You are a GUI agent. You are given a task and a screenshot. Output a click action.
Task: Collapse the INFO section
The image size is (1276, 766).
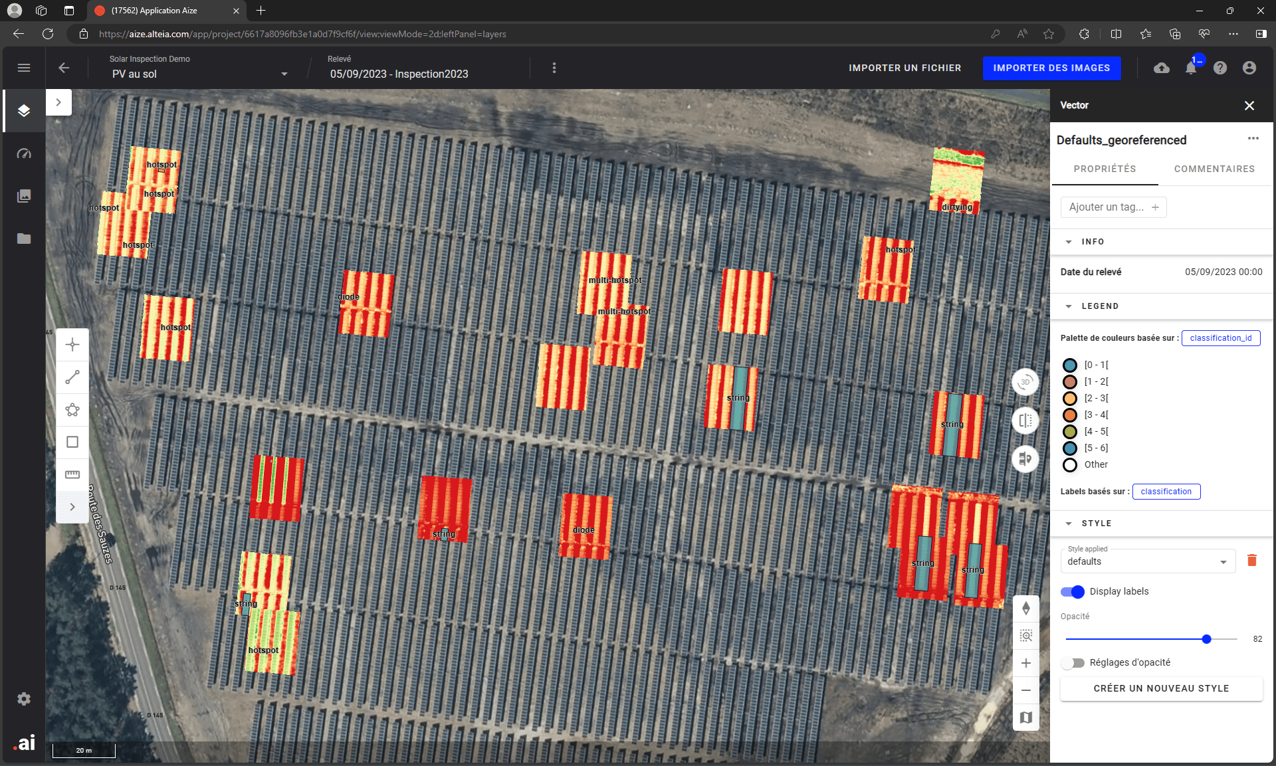[1069, 241]
